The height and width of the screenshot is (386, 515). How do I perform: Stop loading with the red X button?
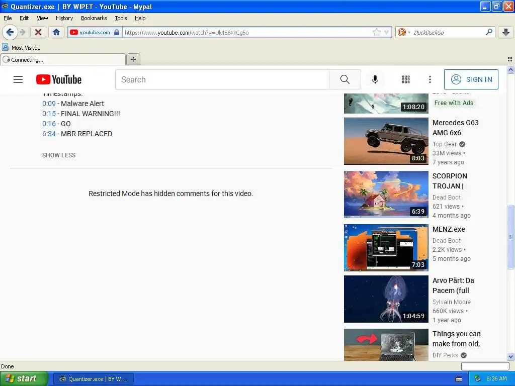[38, 32]
